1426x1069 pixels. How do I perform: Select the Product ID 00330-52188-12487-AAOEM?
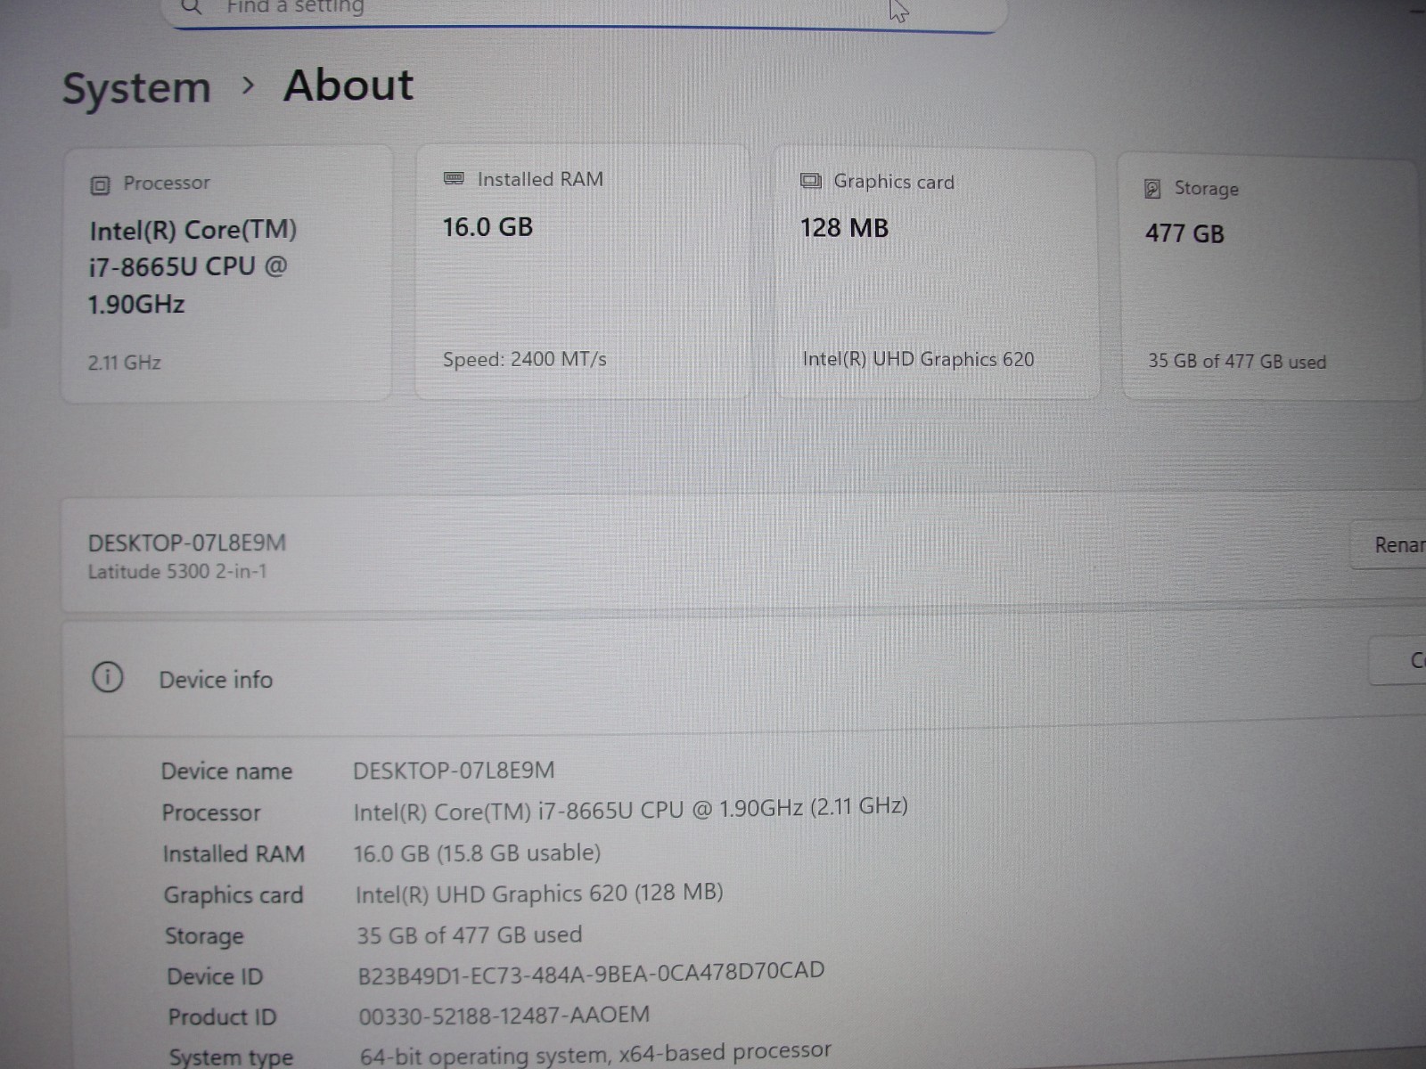(504, 1016)
